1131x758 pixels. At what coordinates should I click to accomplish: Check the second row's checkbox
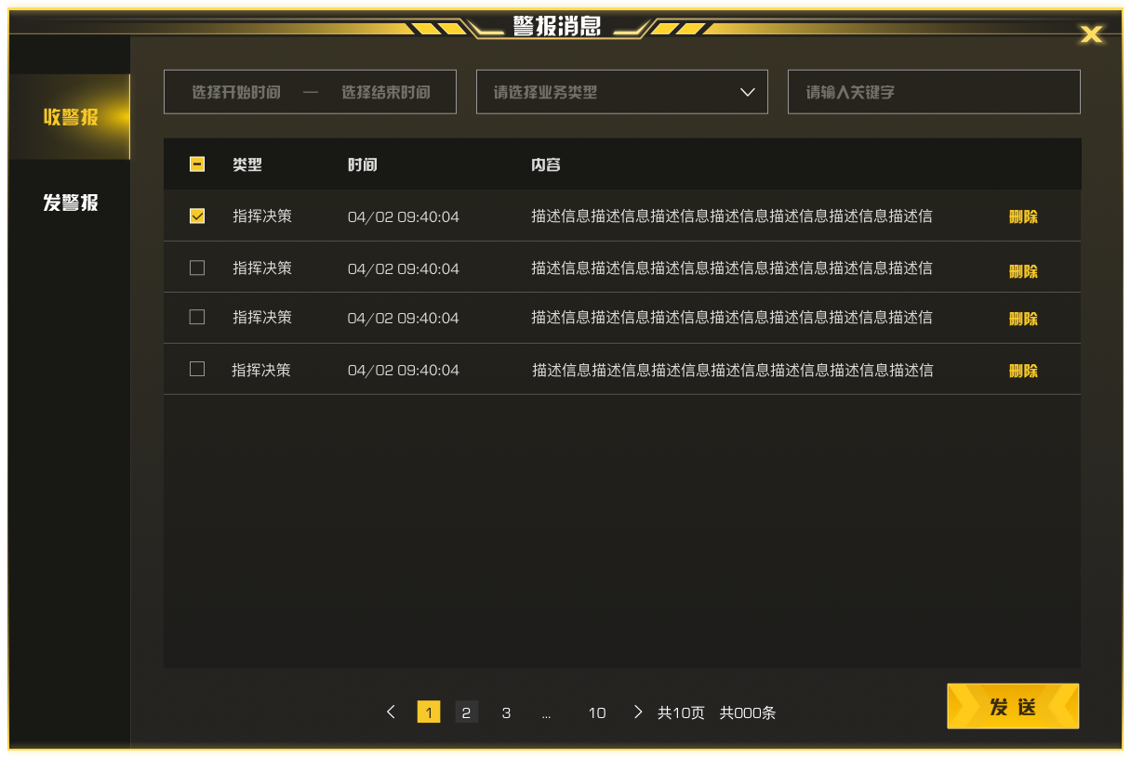[x=197, y=268]
